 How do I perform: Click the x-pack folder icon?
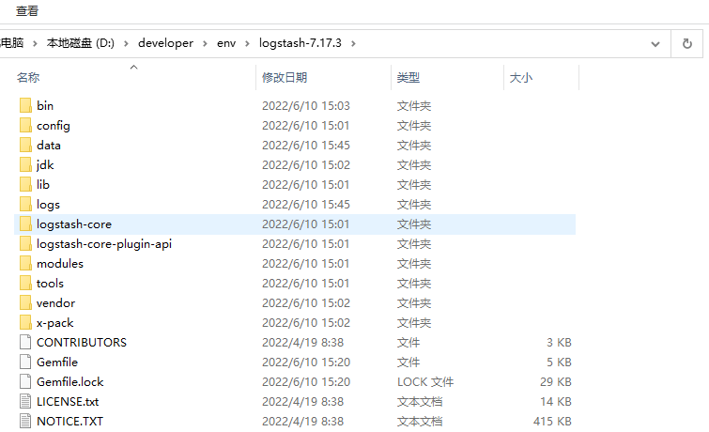click(x=25, y=322)
